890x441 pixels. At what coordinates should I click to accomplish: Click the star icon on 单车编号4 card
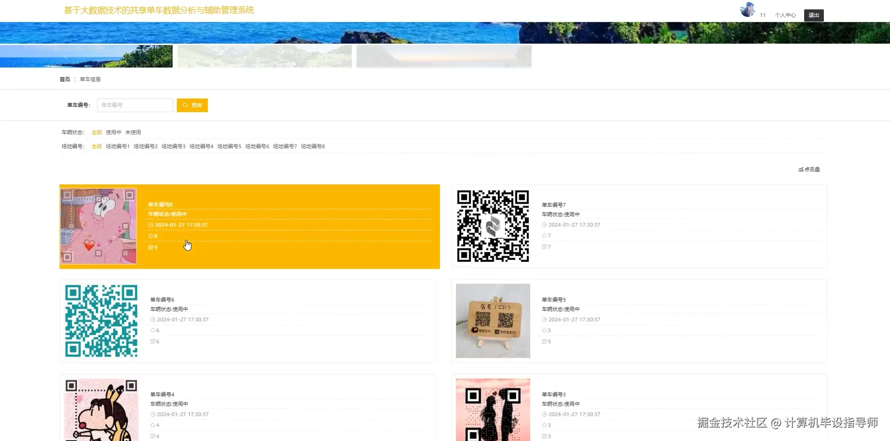(152, 425)
